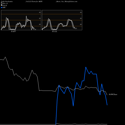Click the 20 level label in the FULL chart
The height and width of the screenshot is (125, 125).
point(81,24)
